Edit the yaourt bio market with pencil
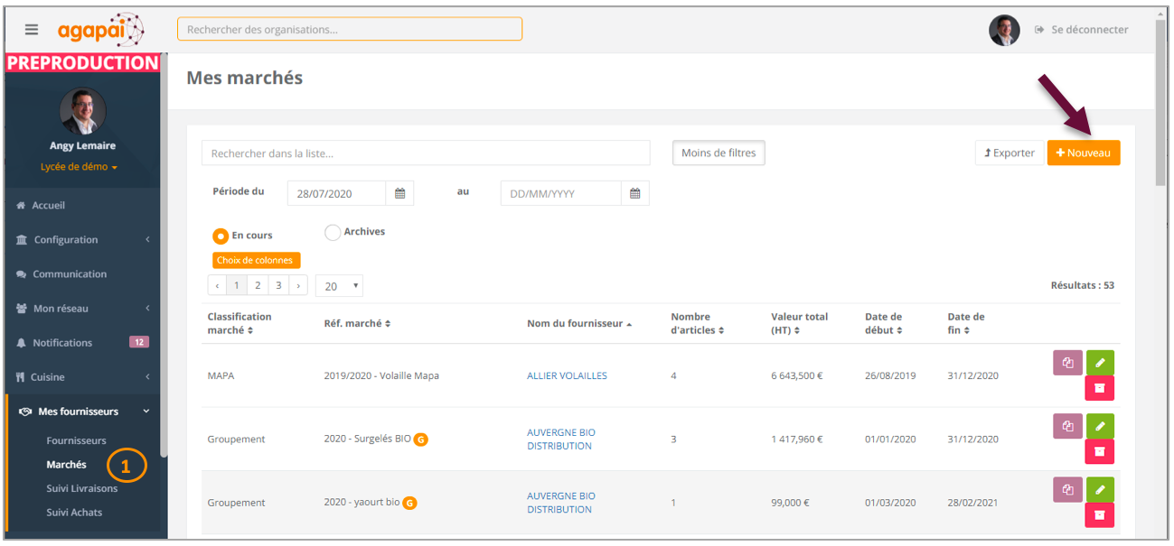 pyautogui.click(x=1100, y=490)
